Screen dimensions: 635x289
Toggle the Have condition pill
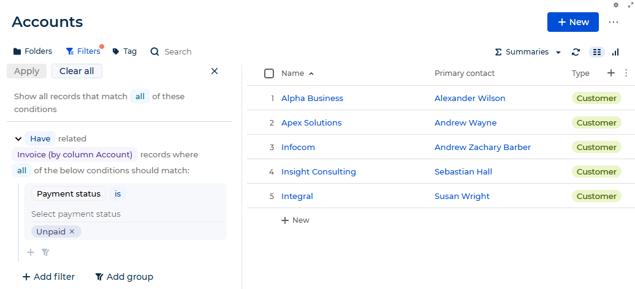pyautogui.click(x=40, y=138)
